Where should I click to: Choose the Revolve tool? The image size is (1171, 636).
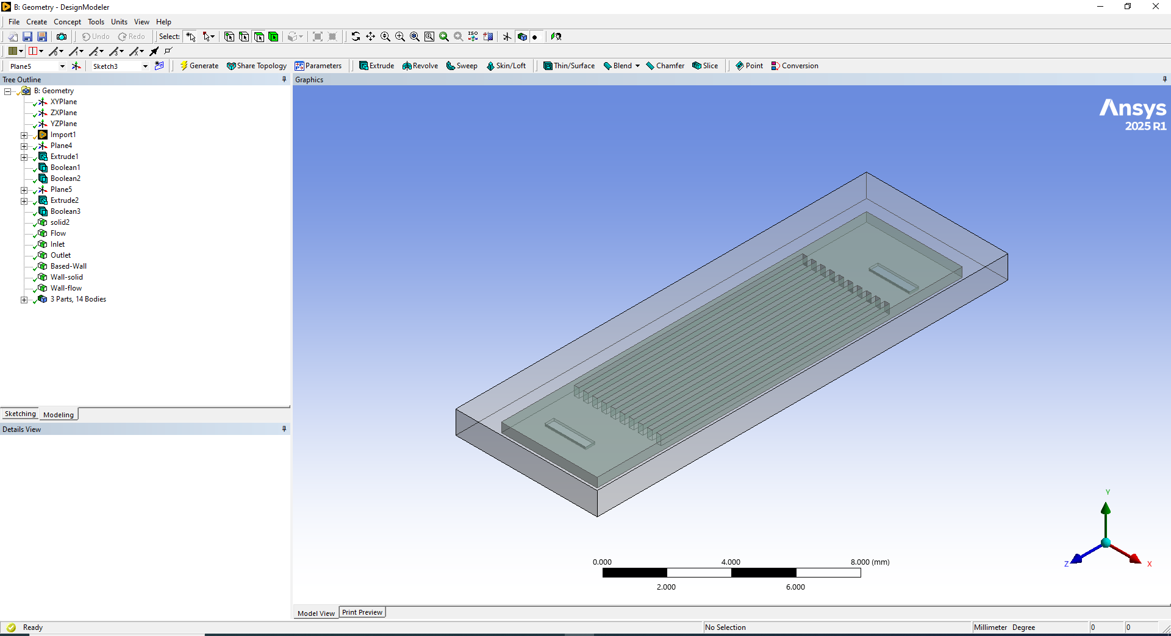[x=420, y=66]
